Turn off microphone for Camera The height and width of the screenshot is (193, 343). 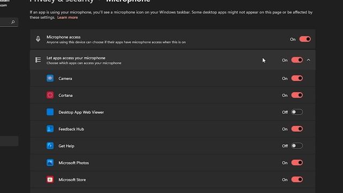click(297, 78)
